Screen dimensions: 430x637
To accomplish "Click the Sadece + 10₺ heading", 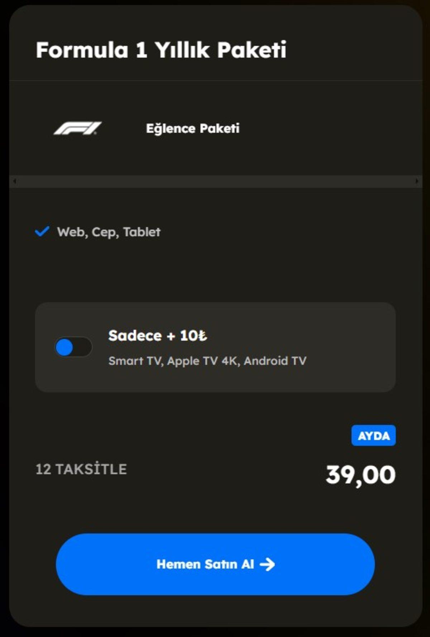I will click(158, 336).
